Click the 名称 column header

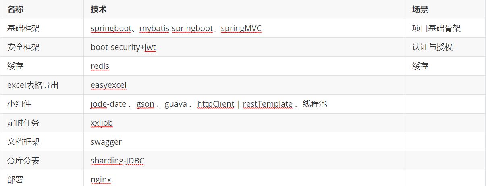point(15,9)
